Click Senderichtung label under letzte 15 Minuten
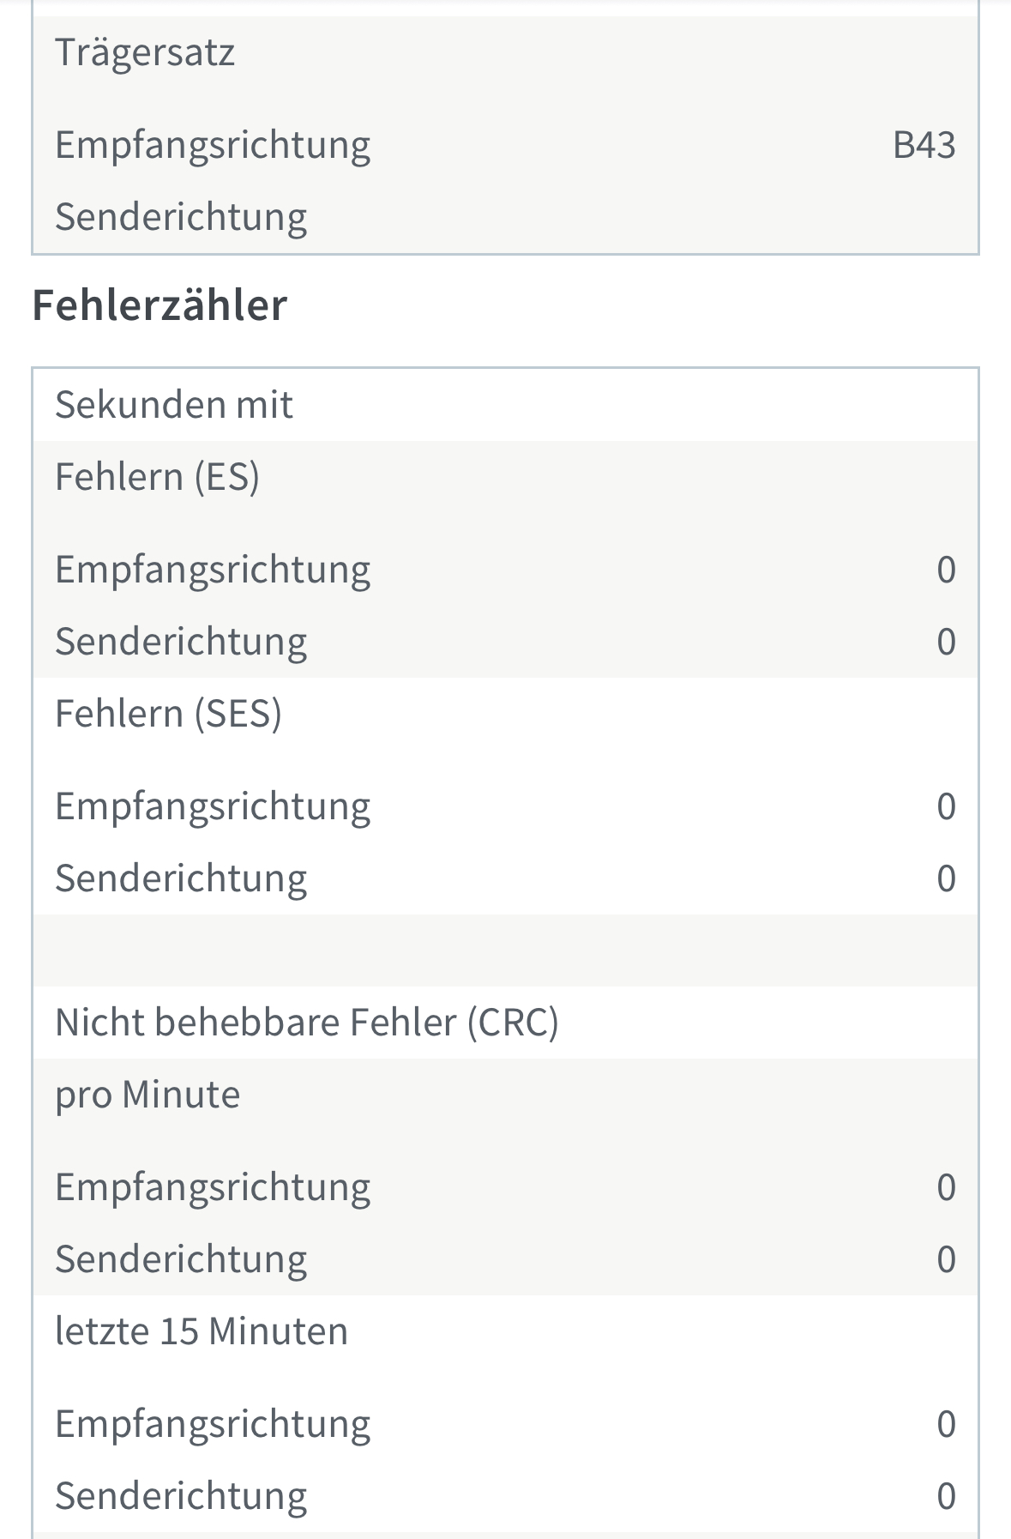 (x=181, y=1496)
